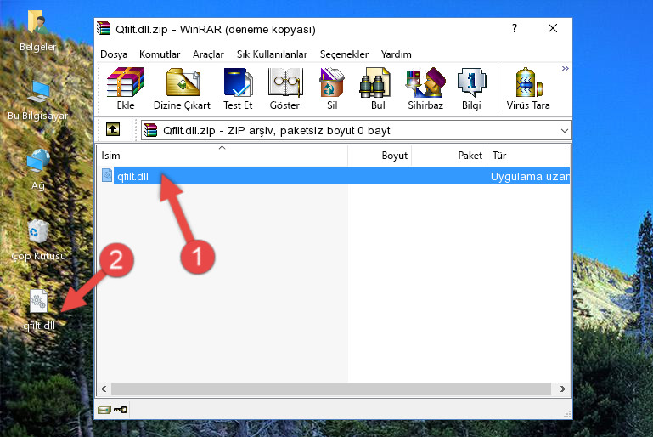Viewport: 653px width, 437px height.
Task: Go up one folder level
Action: (113, 130)
